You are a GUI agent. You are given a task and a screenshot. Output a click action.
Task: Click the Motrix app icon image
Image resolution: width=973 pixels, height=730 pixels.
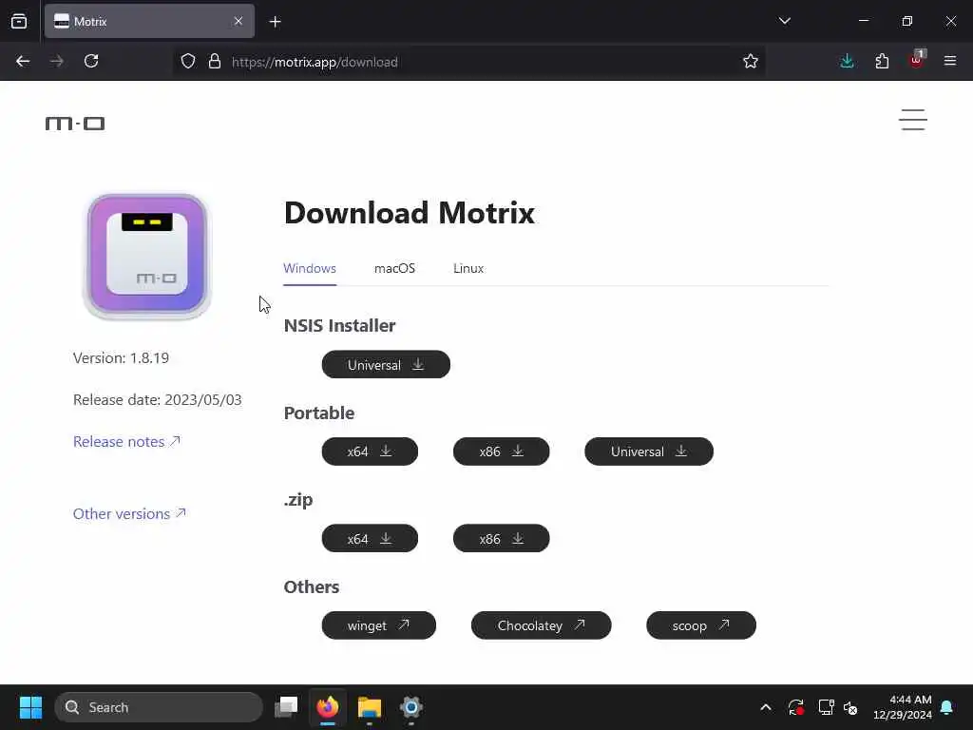147,256
